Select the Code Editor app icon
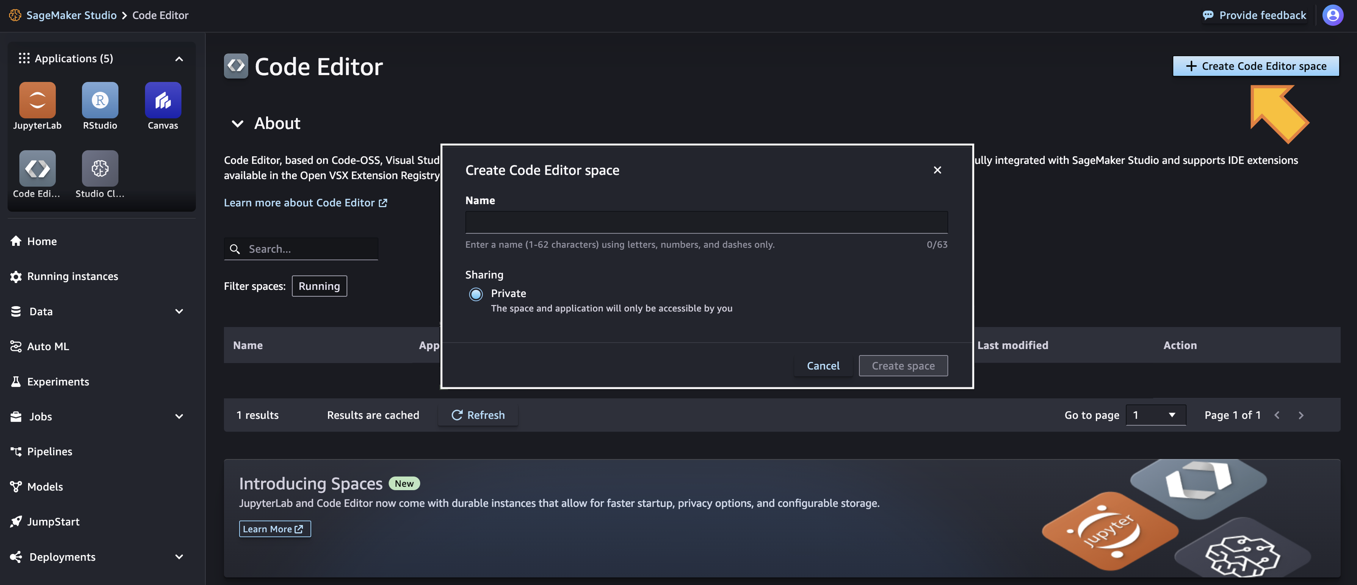 [x=37, y=169]
